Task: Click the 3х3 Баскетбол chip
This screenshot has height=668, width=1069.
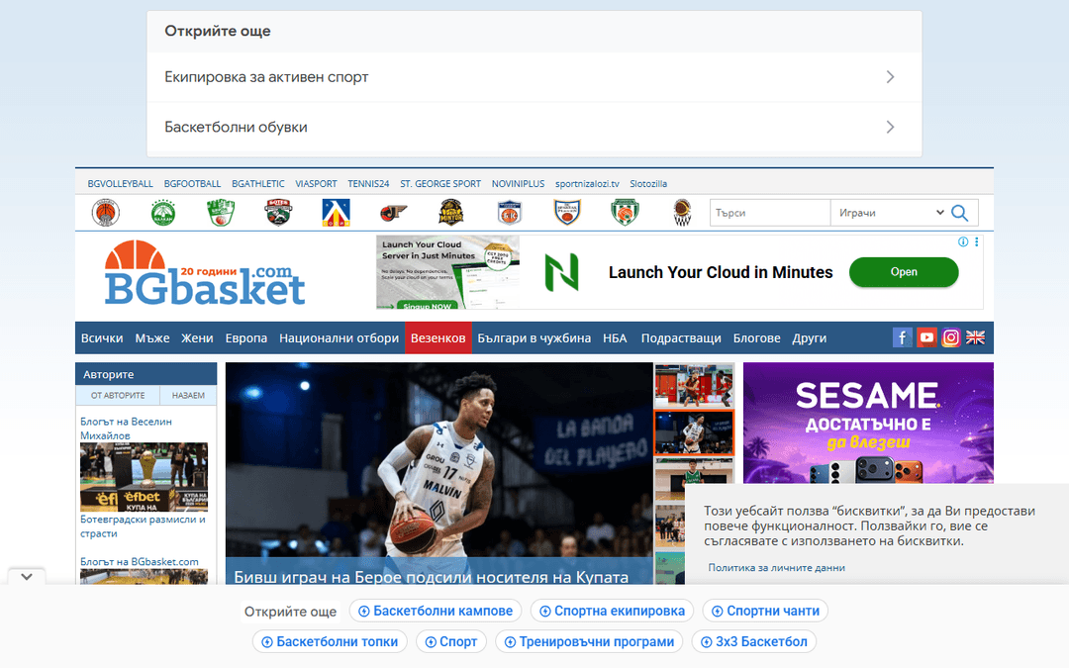Action: [x=754, y=641]
